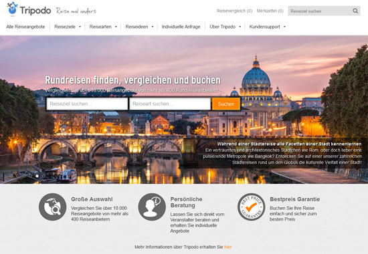368x254 pixels.
Task: Expand the Reiseziele dropdown arrow
Action: (x=80, y=27)
